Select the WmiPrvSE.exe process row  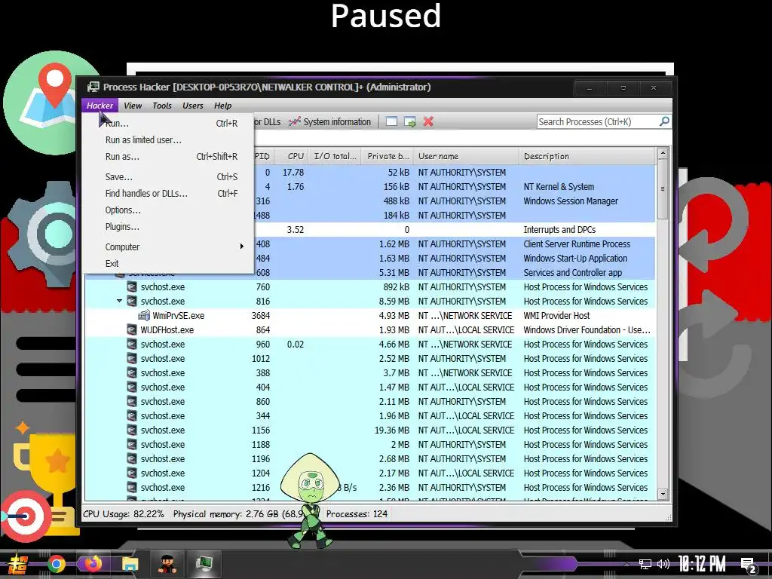tap(370, 316)
